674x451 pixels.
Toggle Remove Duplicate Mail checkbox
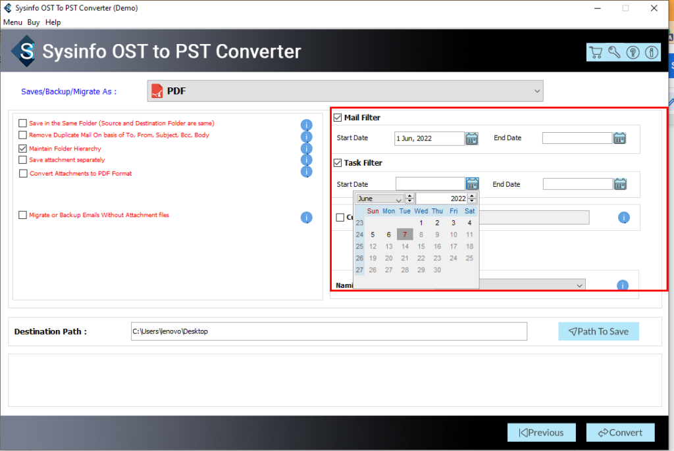pyautogui.click(x=23, y=135)
